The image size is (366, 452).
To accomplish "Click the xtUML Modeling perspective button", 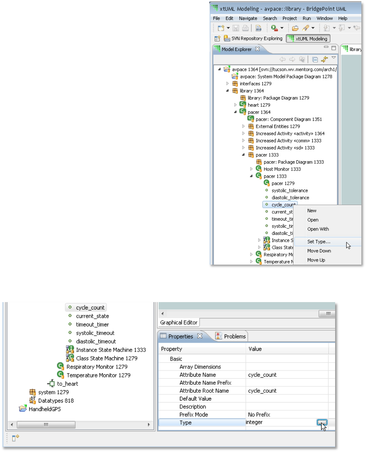I will [308, 39].
